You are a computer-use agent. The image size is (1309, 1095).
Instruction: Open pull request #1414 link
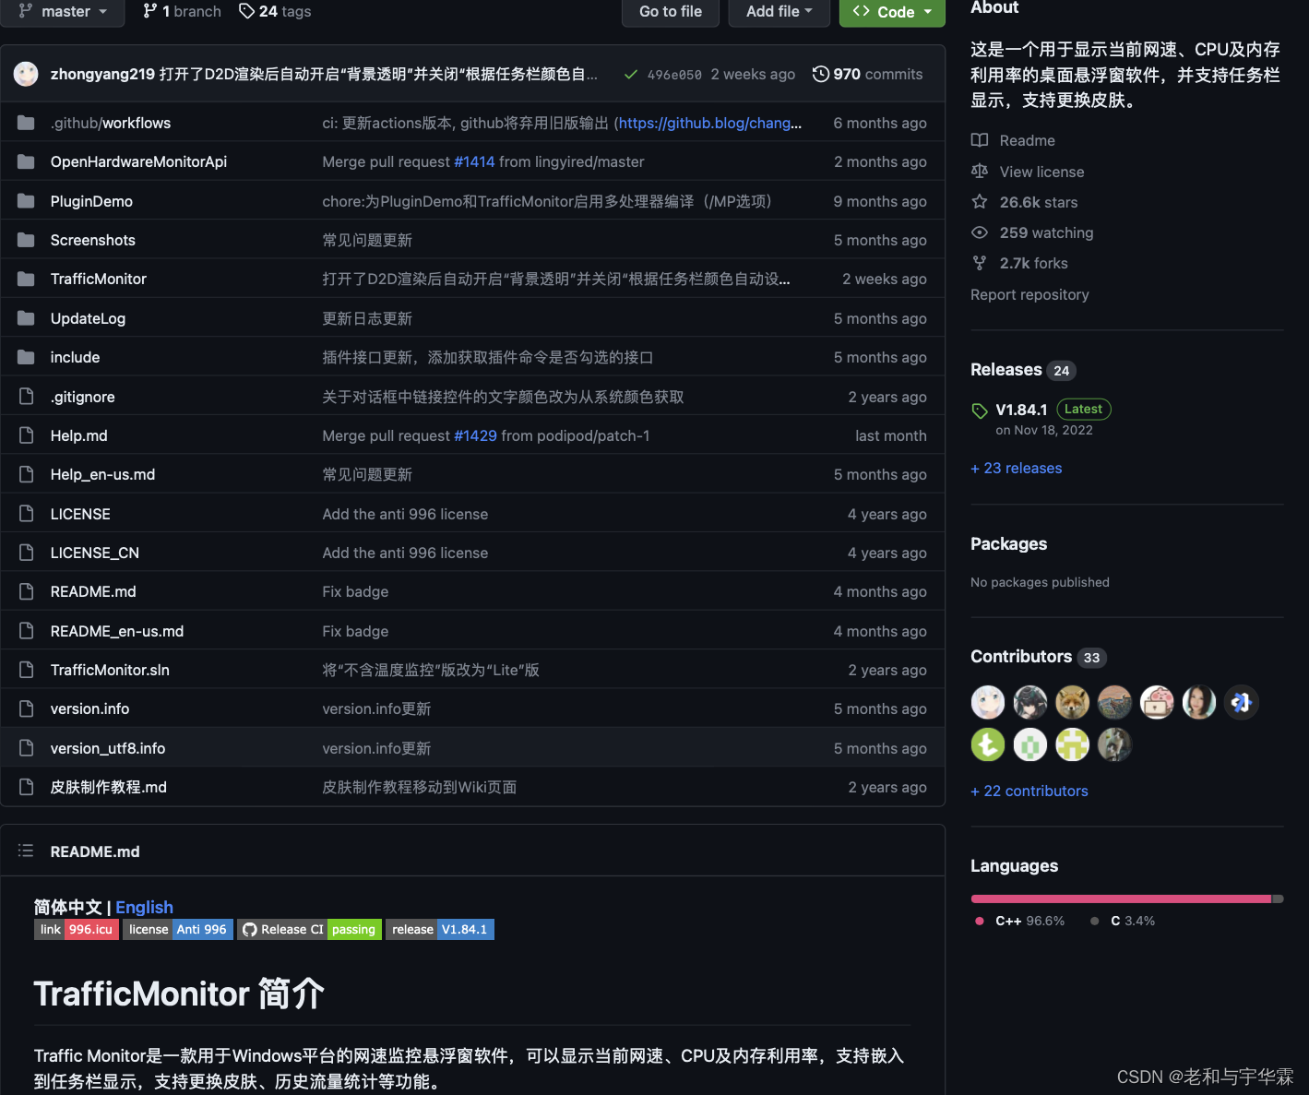(474, 161)
